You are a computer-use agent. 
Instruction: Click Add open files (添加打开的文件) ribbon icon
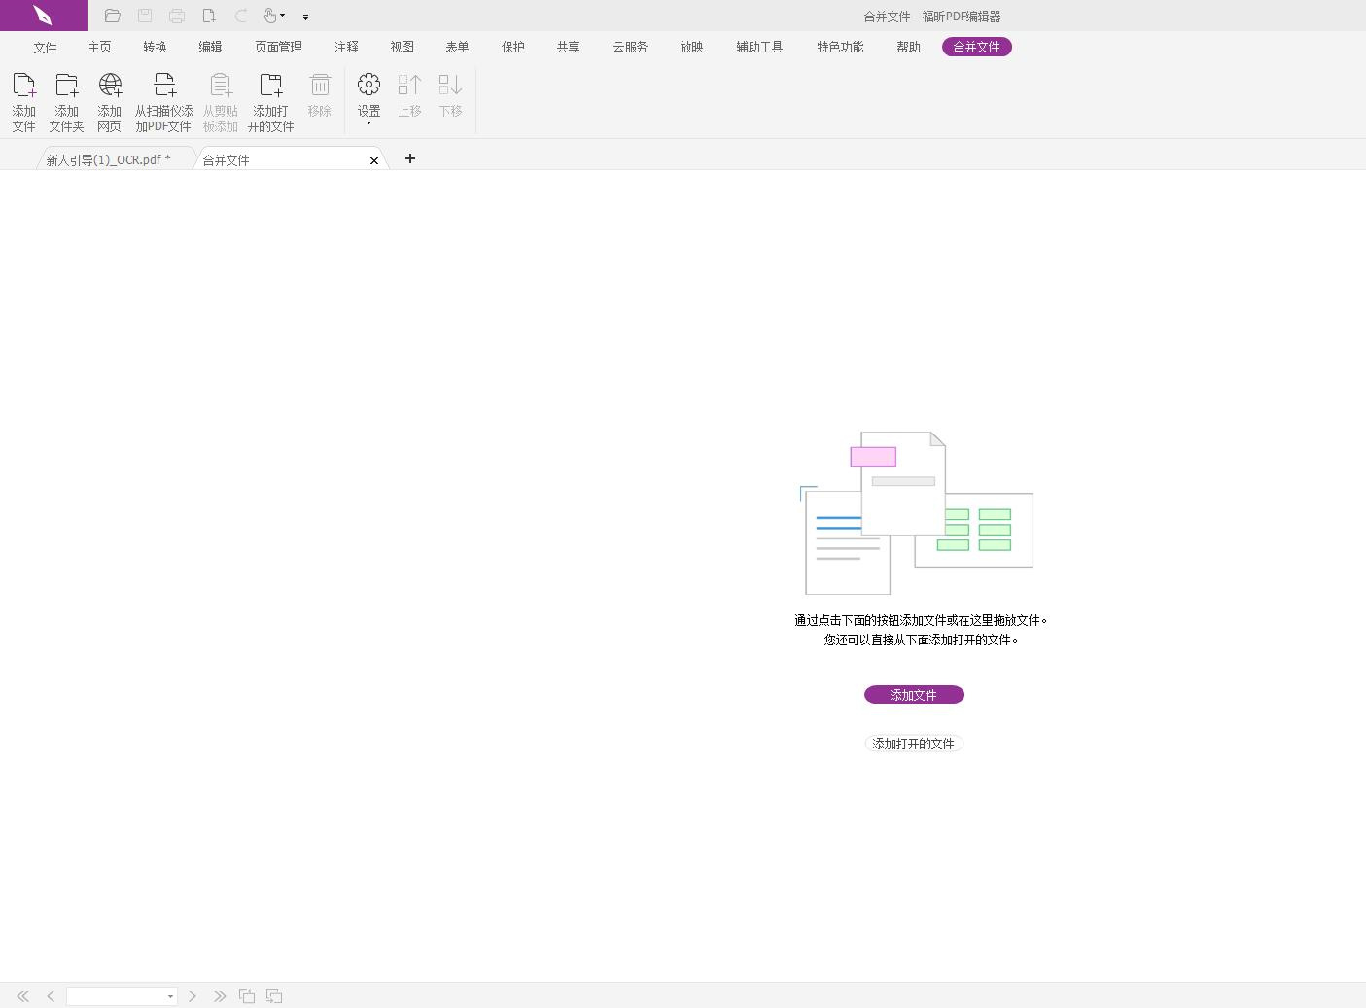(x=270, y=103)
